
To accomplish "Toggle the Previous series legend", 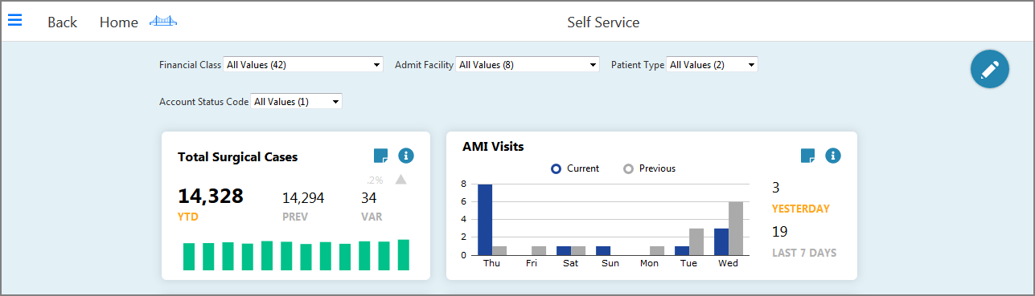I will tap(650, 168).
